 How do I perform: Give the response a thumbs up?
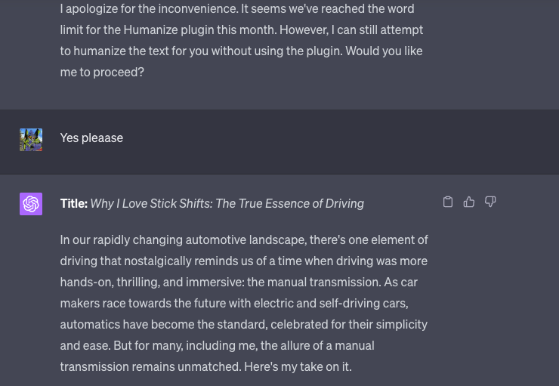[x=469, y=202]
